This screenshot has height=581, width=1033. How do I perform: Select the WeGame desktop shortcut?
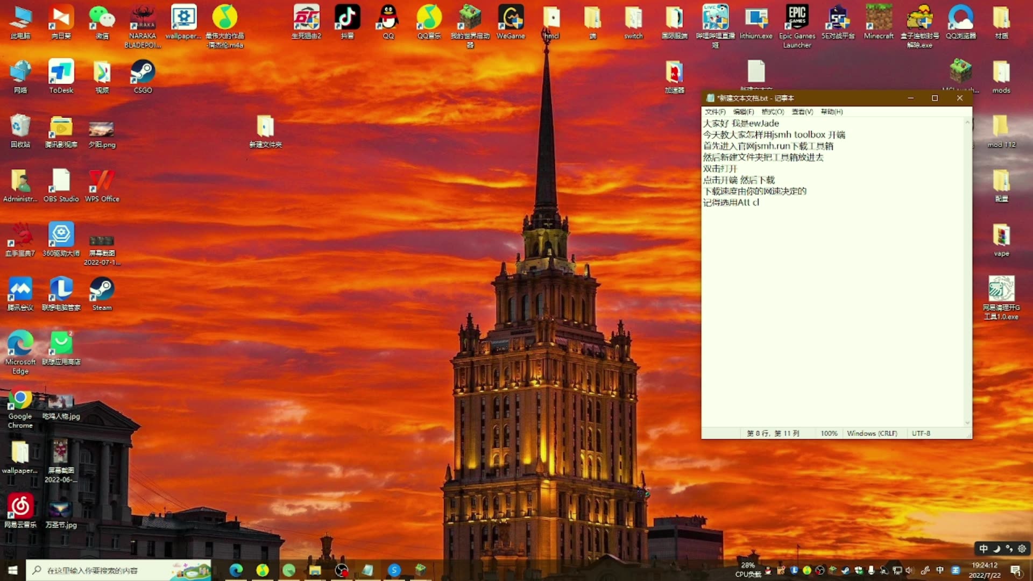pyautogui.click(x=511, y=22)
